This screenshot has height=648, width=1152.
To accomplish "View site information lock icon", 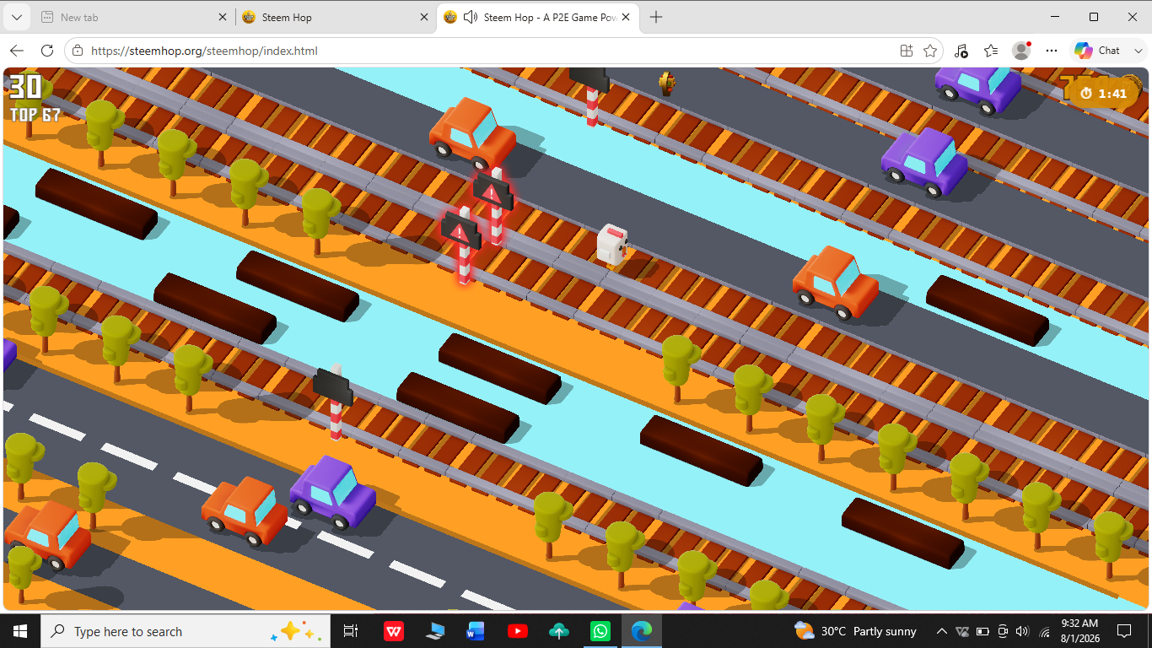I will (78, 51).
